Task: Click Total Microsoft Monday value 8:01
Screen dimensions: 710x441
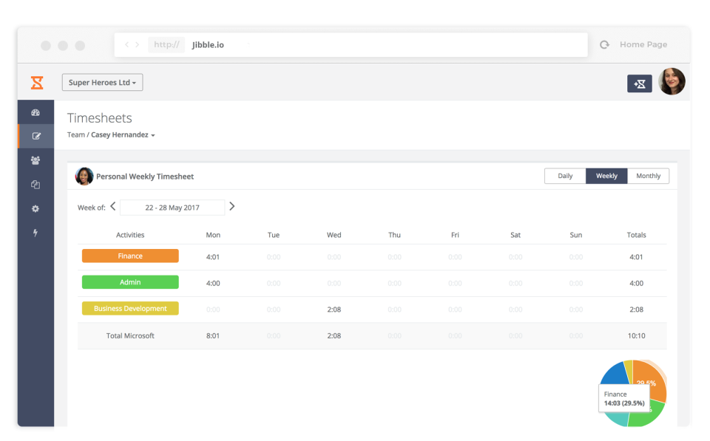Action: point(213,335)
